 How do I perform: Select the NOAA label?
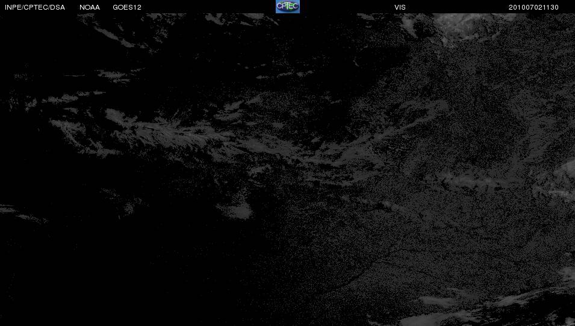coord(90,7)
